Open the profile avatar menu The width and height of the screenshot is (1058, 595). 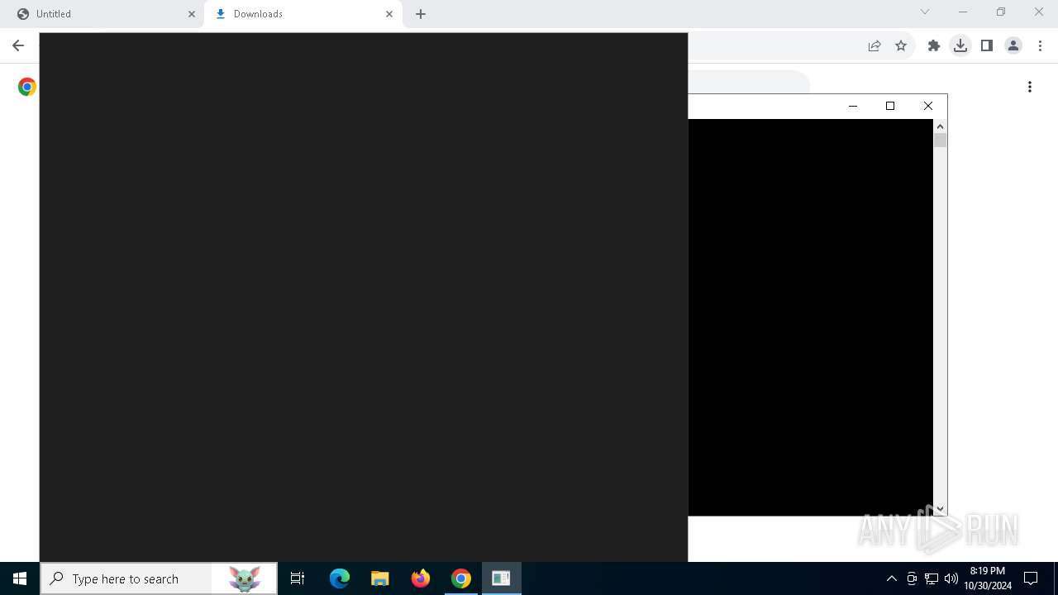1013,46
